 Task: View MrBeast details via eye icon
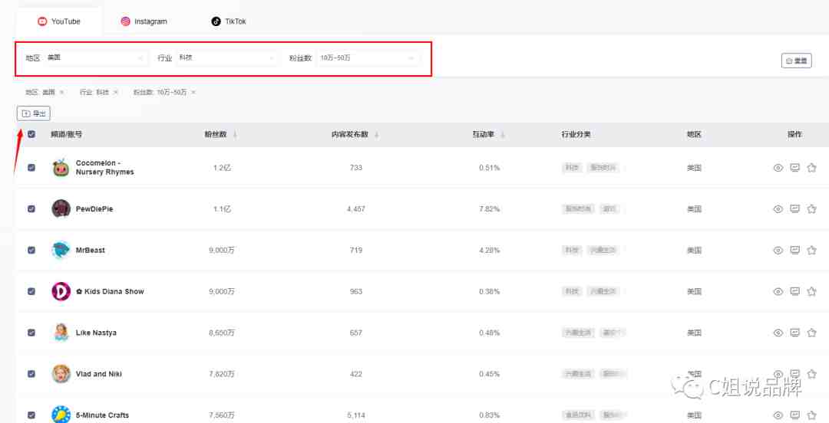[x=778, y=251]
